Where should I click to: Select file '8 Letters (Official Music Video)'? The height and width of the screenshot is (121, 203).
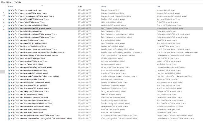coord(29,13)
